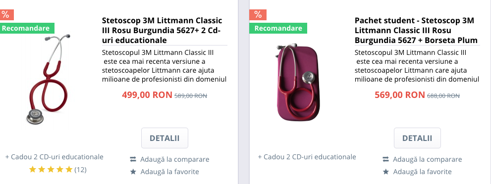The width and height of the screenshot is (491, 184).
Task: Open DETALII for Stetoscop Classic III 5627+ 2 CD-uri
Action: (x=164, y=138)
